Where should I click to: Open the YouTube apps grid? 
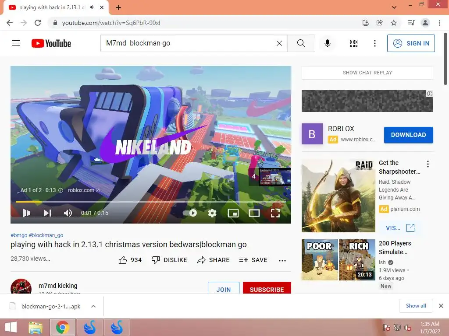354,43
